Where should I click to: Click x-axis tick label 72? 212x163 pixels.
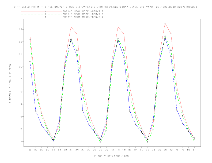(171, 150)
